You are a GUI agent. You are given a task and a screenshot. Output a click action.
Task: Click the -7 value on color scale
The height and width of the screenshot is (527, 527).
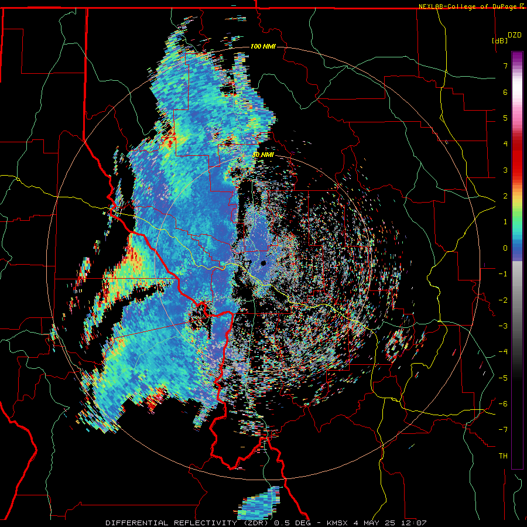(x=503, y=430)
